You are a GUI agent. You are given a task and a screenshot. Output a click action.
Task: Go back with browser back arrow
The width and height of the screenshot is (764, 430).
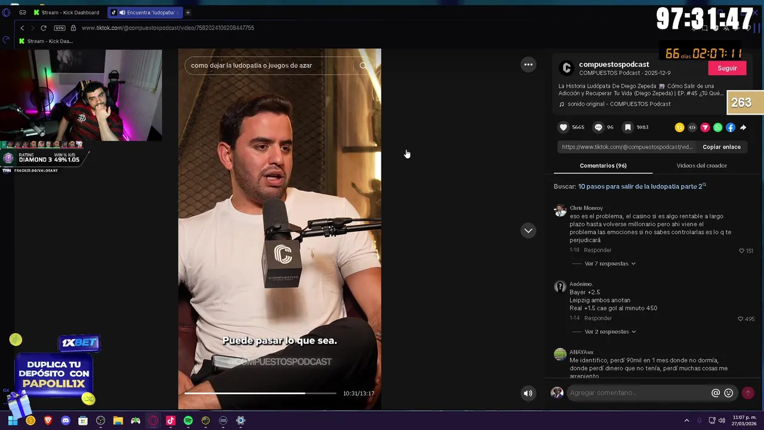pyautogui.click(x=22, y=28)
